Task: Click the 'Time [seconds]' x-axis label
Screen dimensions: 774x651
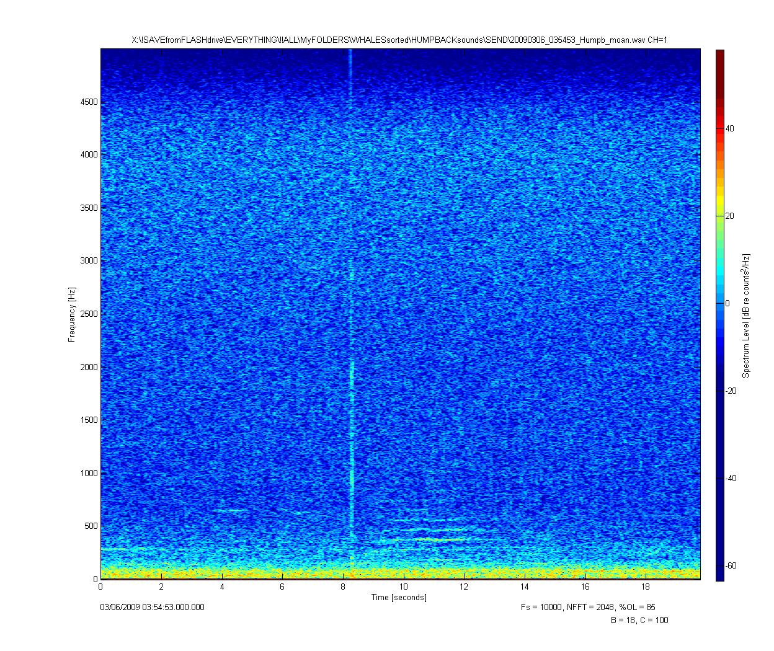Action: pos(399,597)
